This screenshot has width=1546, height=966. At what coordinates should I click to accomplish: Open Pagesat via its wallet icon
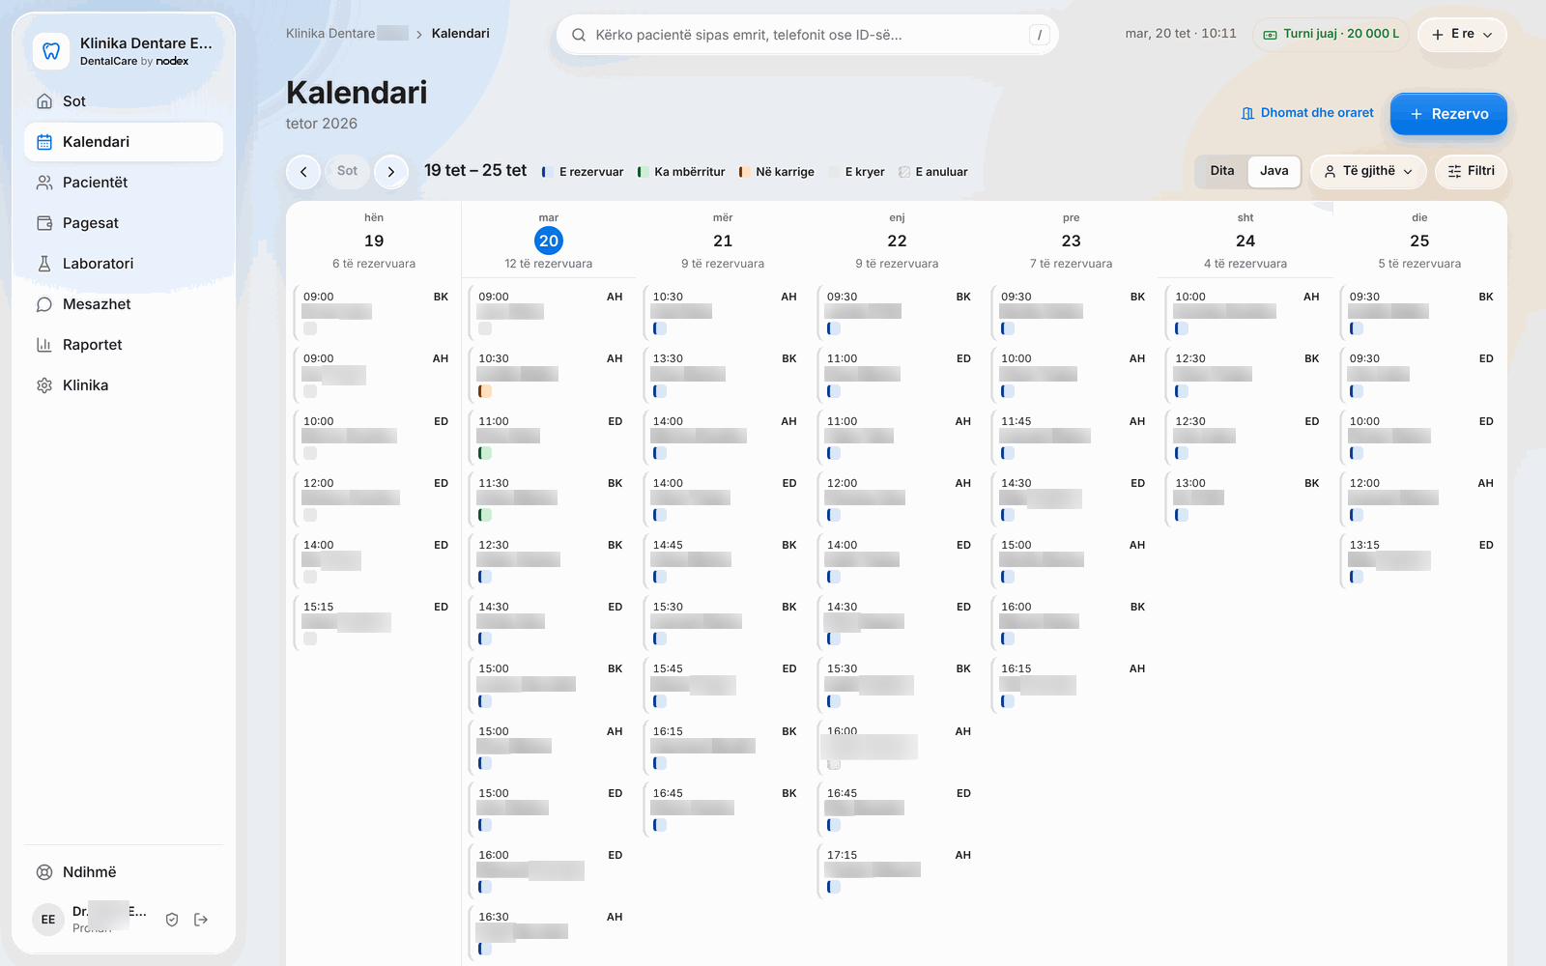44,223
